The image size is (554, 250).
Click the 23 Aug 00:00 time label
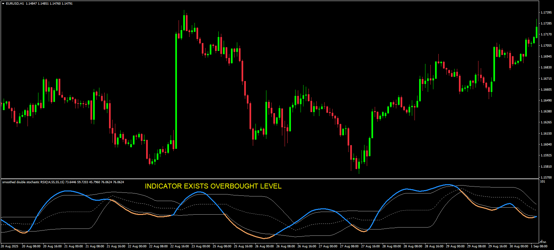[x=201, y=246]
